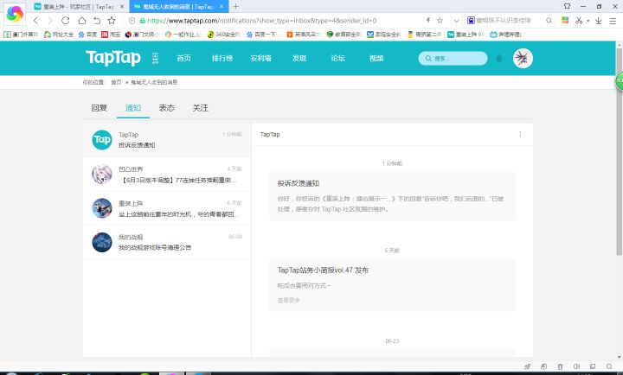Click the user profile avatar in header
This screenshot has width=623, height=375.
(523, 58)
